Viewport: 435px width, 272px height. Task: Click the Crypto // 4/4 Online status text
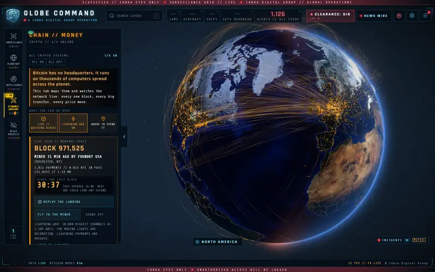[51, 42]
